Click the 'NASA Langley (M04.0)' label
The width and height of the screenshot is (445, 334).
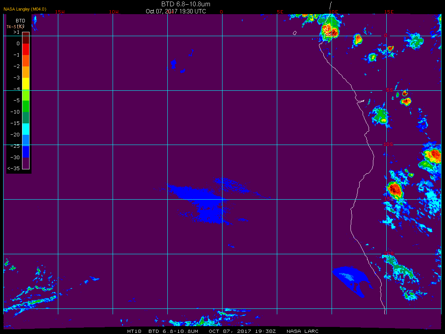pos(25,9)
